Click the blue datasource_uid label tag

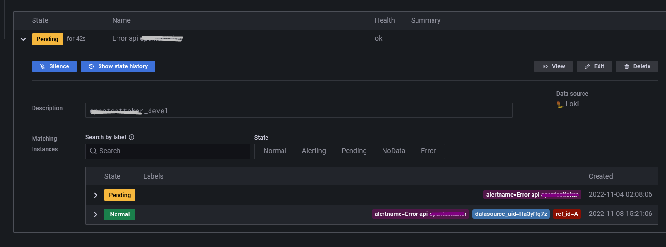click(x=511, y=214)
